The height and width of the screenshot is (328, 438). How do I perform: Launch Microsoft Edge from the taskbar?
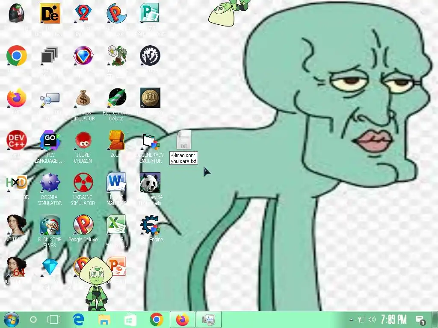click(x=79, y=319)
